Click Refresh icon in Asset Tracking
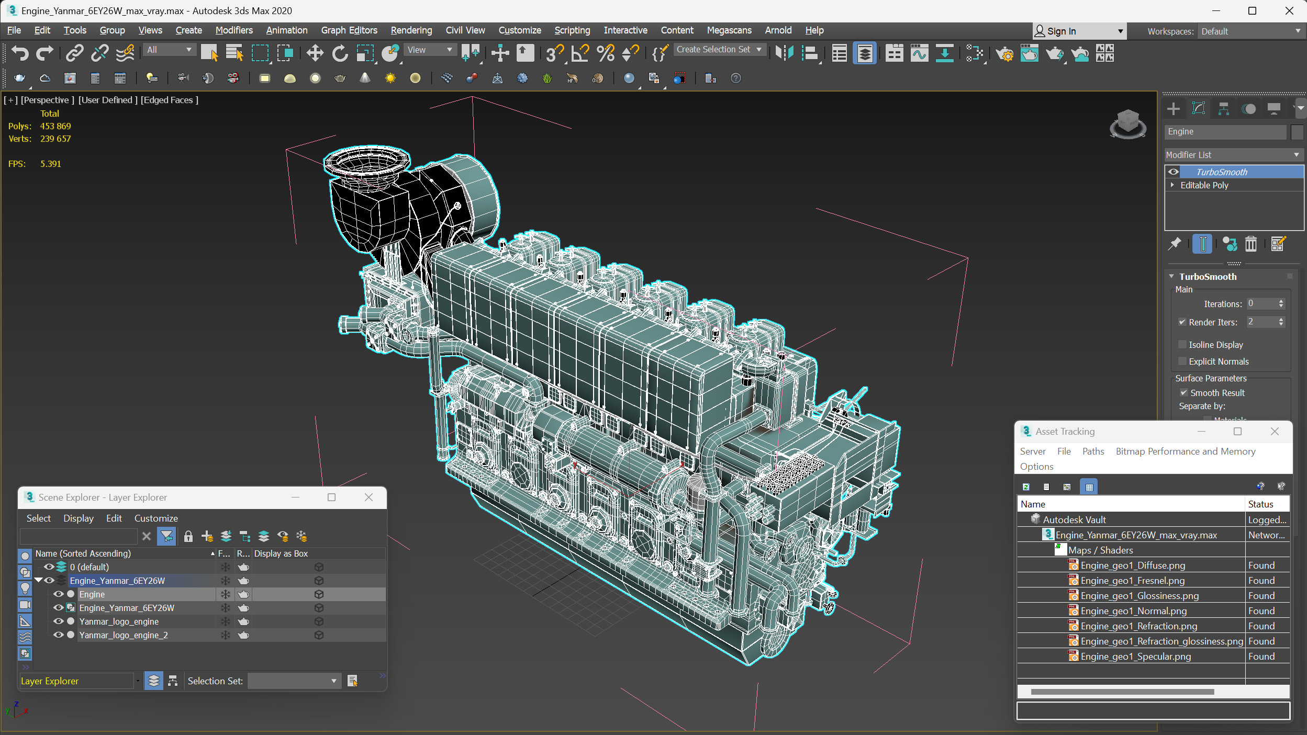The image size is (1307, 735). [1026, 487]
